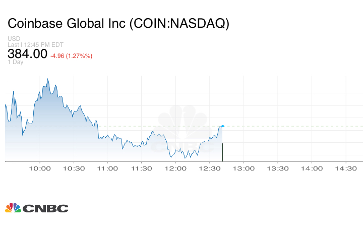363x227 pixels.
Task: Click the 384.00 price value
Action: click(27, 54)
